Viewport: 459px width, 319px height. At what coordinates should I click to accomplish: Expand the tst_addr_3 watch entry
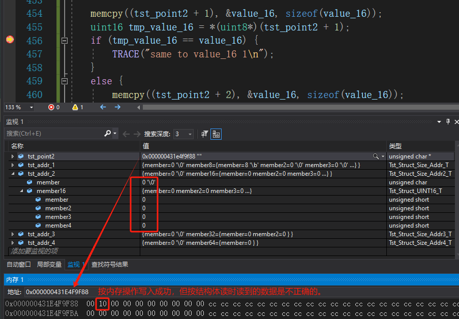(13, 234)
